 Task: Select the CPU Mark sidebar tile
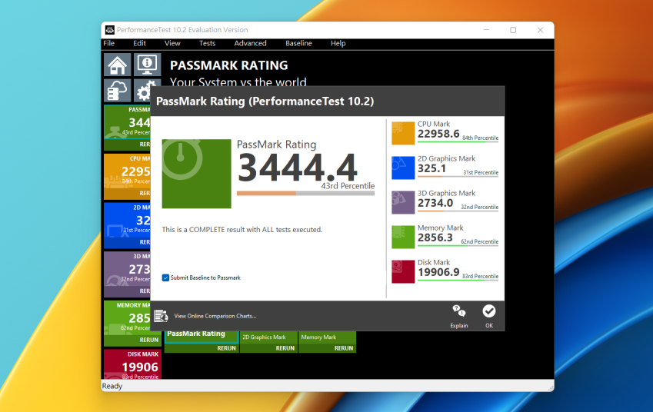127,177
